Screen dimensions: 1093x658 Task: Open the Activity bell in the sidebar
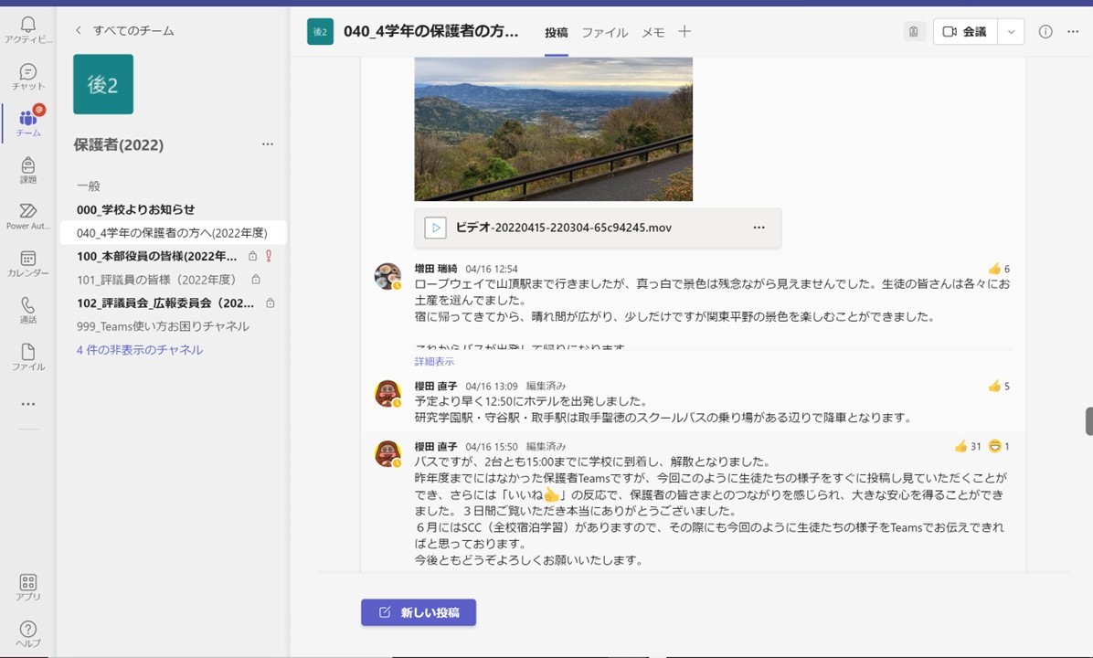click(28, 30)
